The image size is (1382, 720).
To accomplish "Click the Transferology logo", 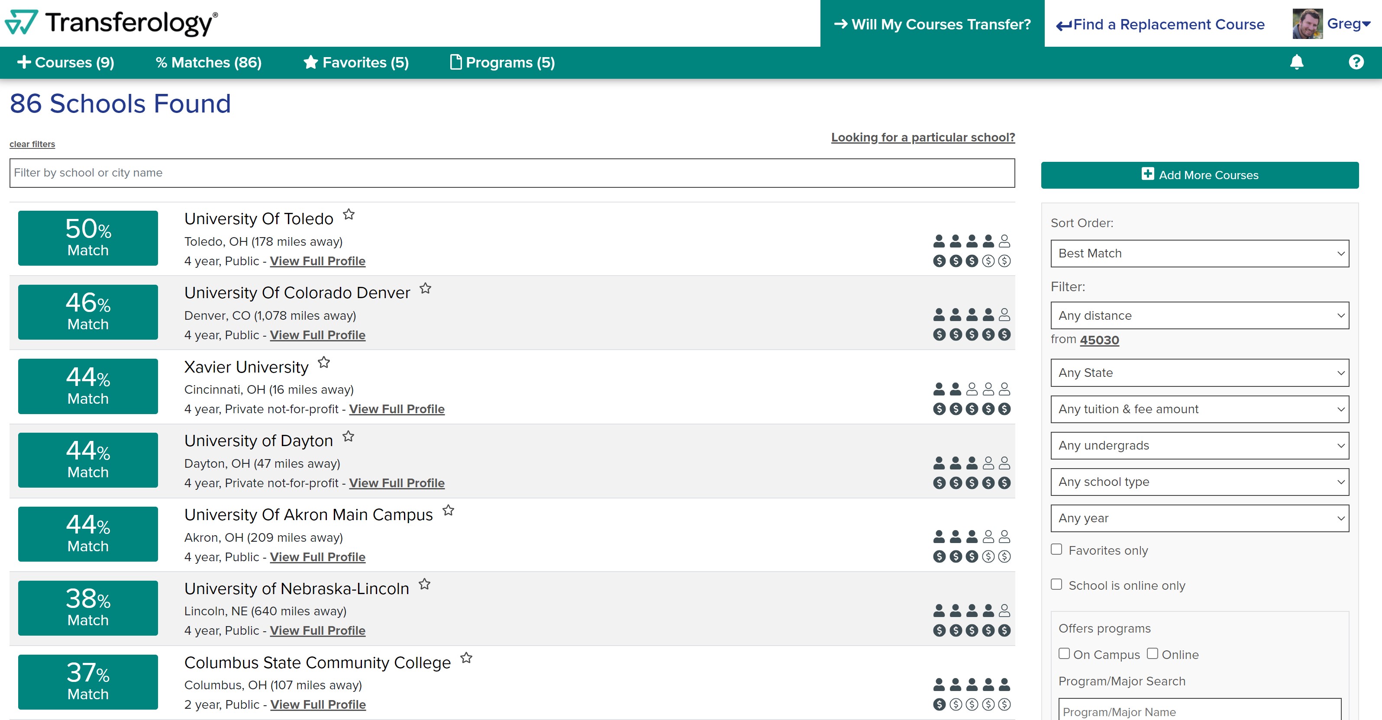I will point(111,23).
